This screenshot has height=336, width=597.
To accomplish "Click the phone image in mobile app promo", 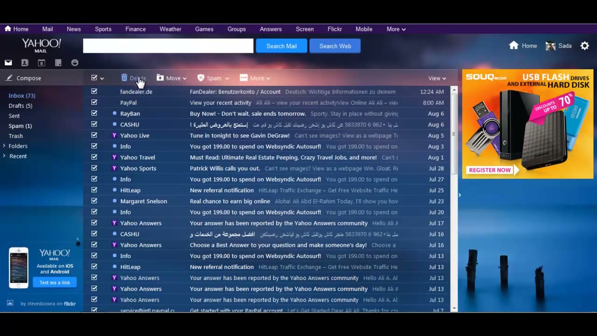I will (x=19, y=268).
